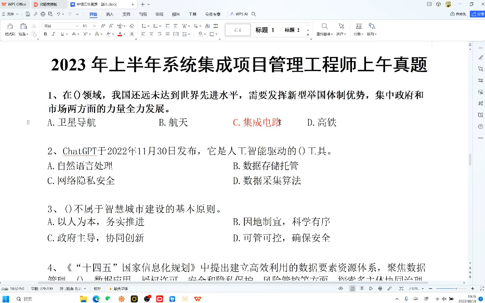
Task: Activate the ink annotation pen in status bar
Action: click(x=390, y=288)
